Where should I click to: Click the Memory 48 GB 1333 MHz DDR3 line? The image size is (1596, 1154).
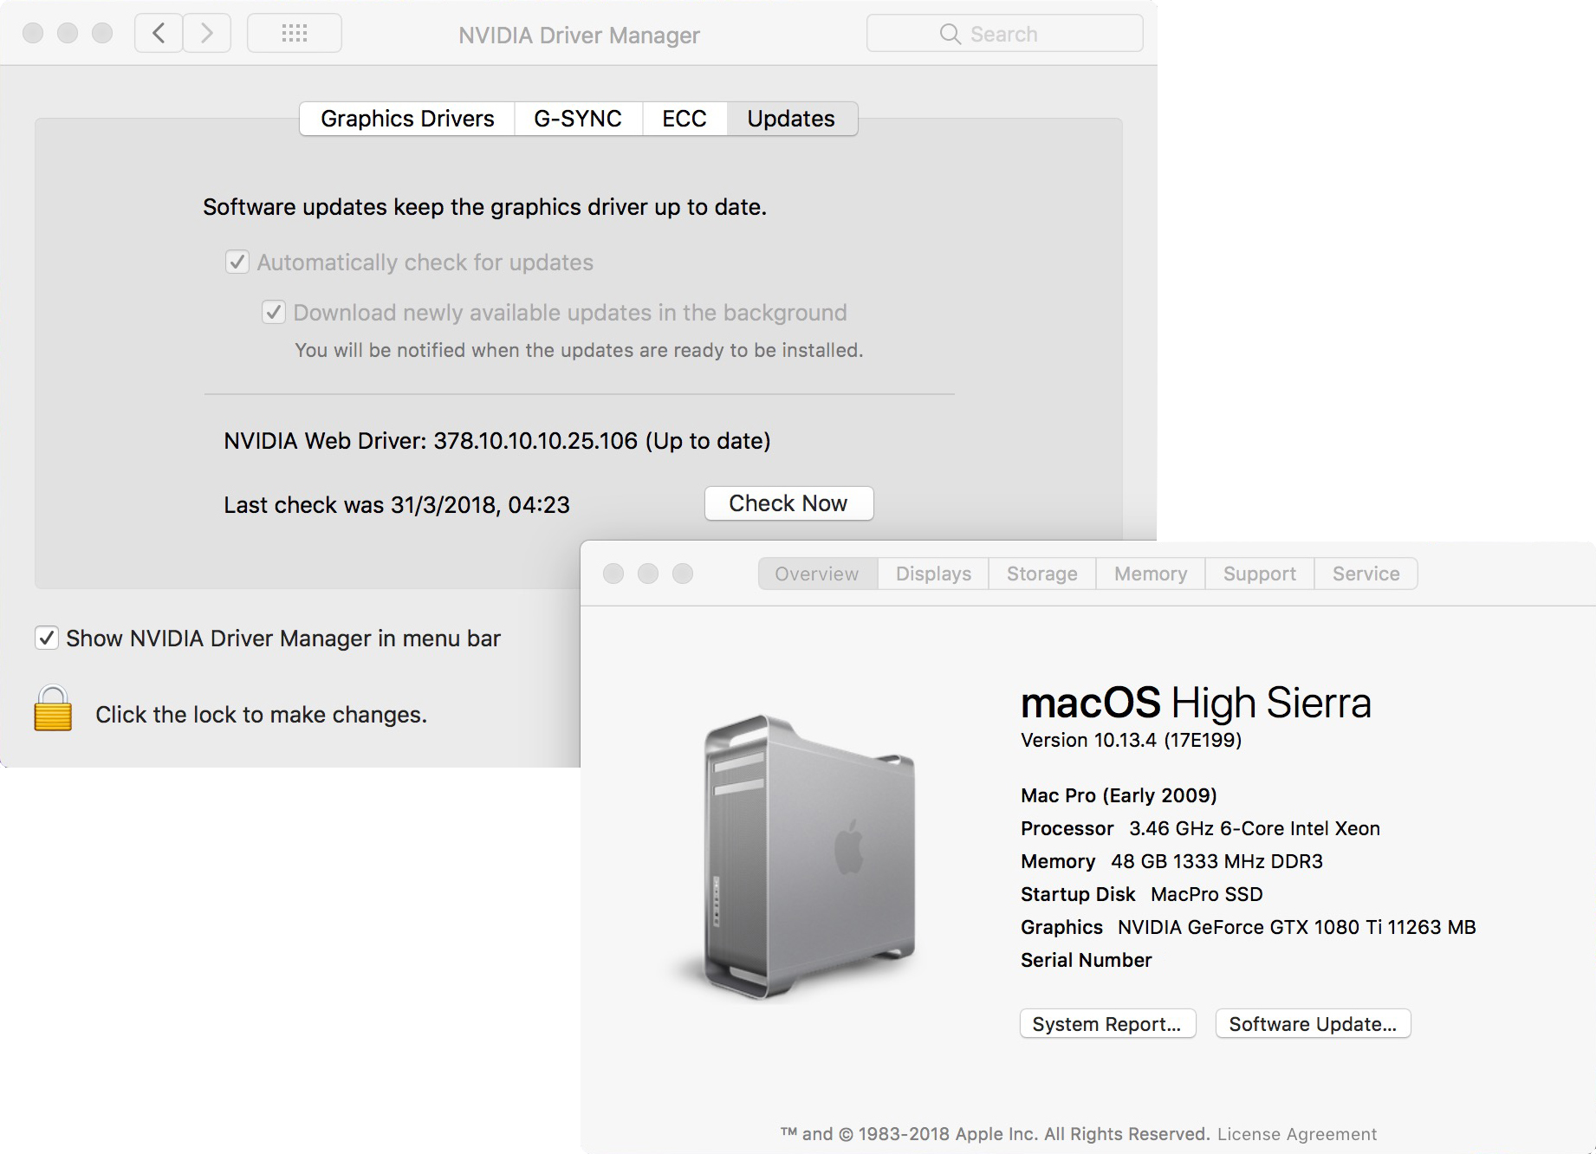[x=1171, y=861]
